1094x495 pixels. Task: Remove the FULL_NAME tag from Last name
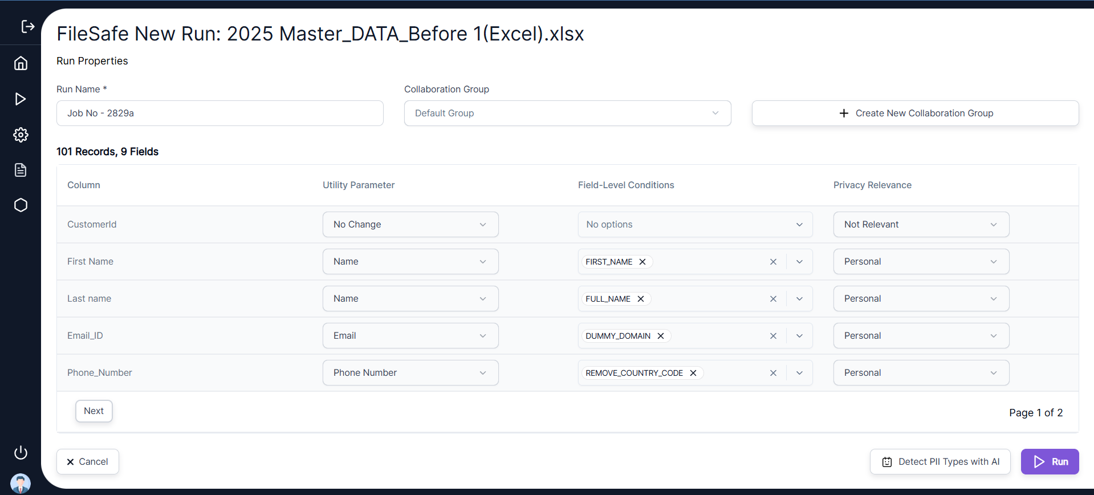(x=641, y=299)
